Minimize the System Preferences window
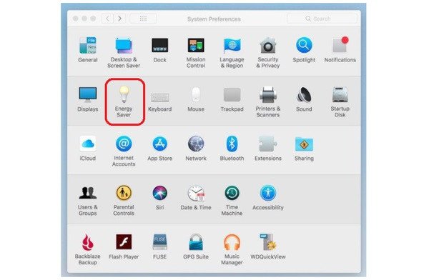Screen dimensions: 429x280 (84, 19)
